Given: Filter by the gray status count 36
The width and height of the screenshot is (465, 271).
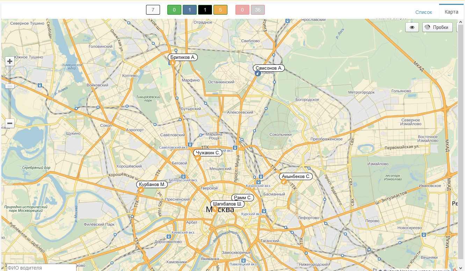Looking at the screenshot, I should tap(258, 10).
